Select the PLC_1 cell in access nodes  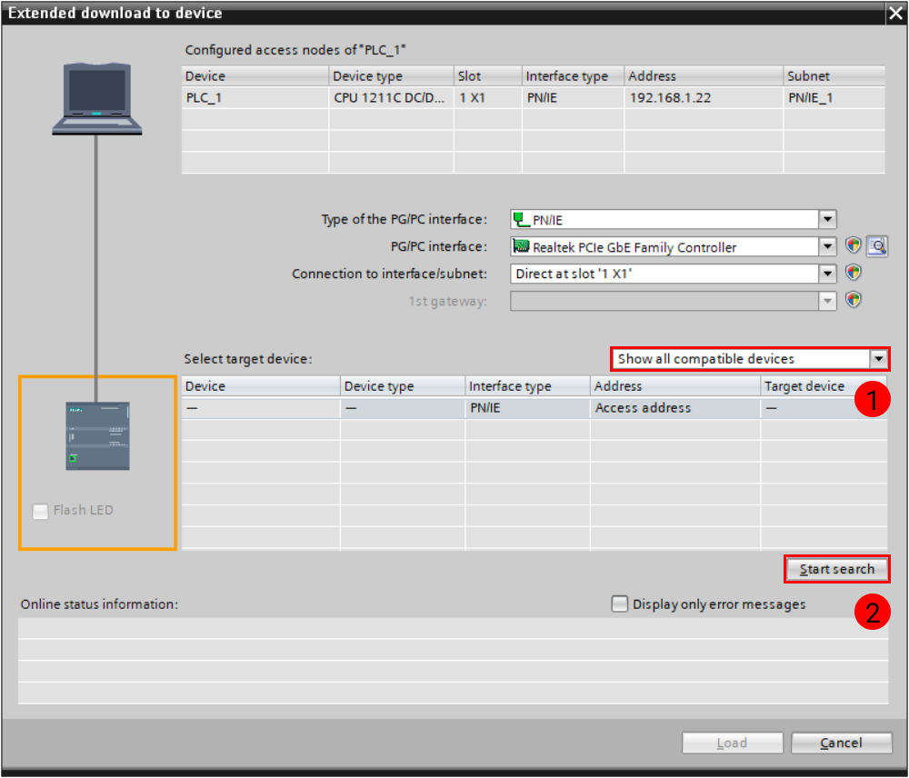point(255,97)
